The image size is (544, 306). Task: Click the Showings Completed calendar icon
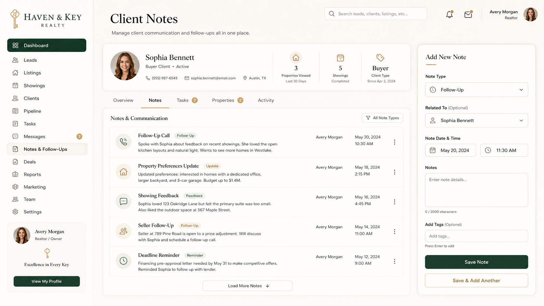coord(340,58)
